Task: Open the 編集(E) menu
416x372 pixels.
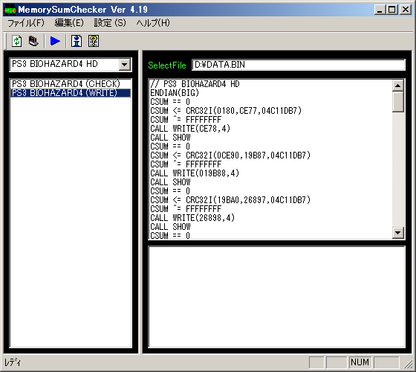Action: (69, 23)
